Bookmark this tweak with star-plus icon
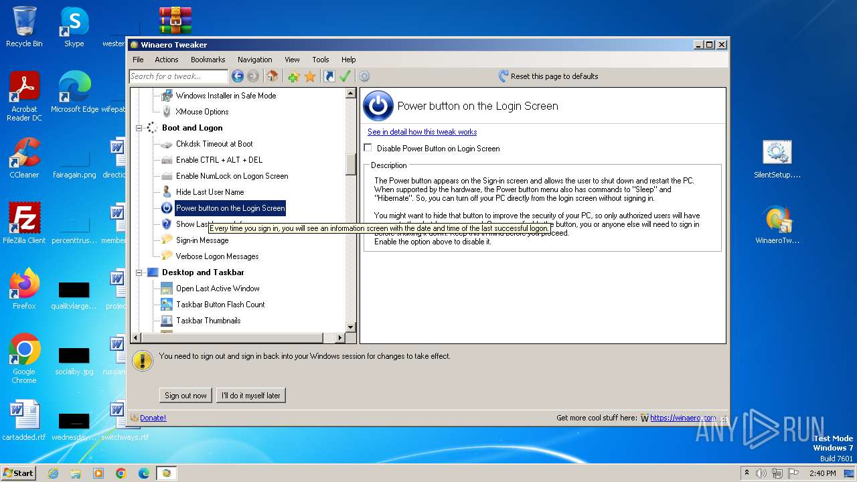Image resolution: width=857 pixels, height=482 pixels. coord(293,76)
